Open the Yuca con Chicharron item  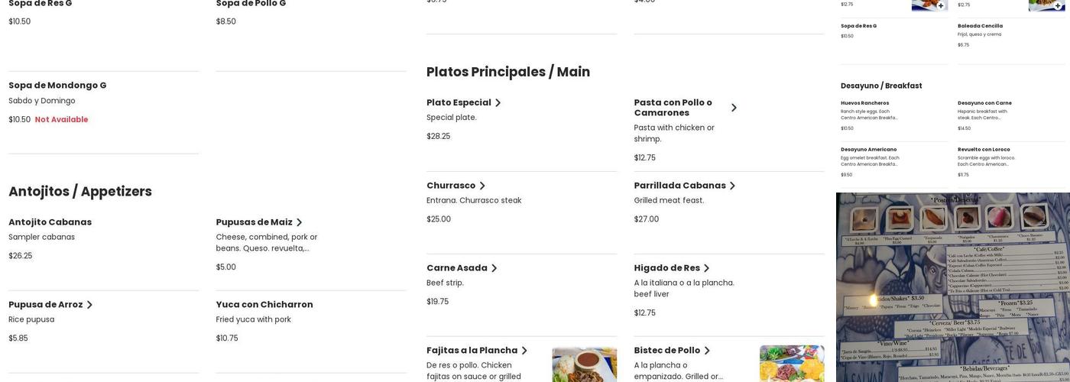[264, 305]
